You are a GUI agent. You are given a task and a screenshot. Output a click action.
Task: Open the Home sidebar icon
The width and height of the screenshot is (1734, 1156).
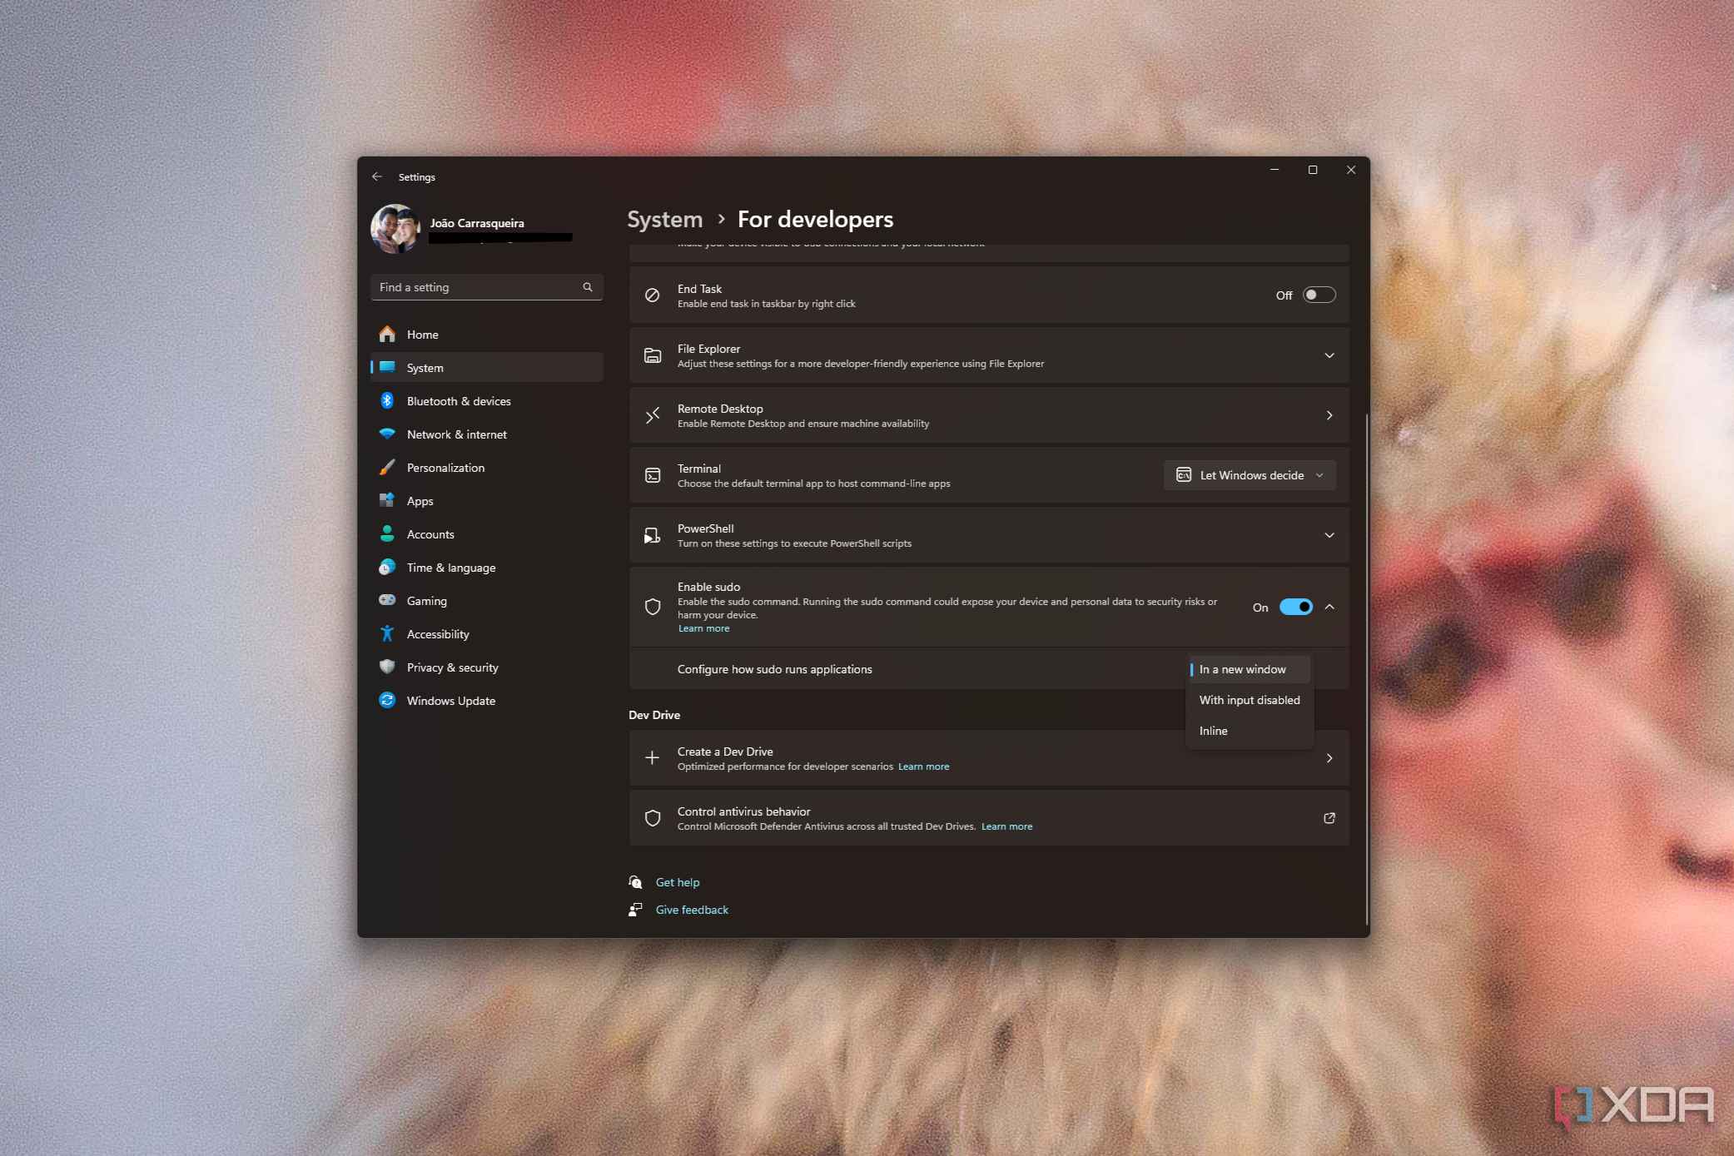pyautogui.click(x=387, y=335)
